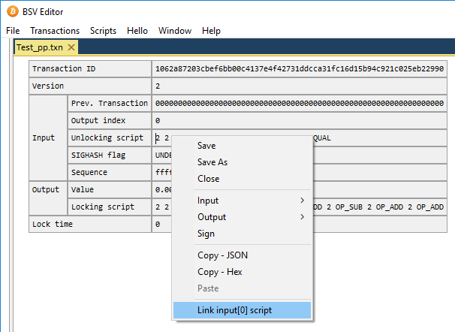Click the Output group header cell

[x=48, y=198]
